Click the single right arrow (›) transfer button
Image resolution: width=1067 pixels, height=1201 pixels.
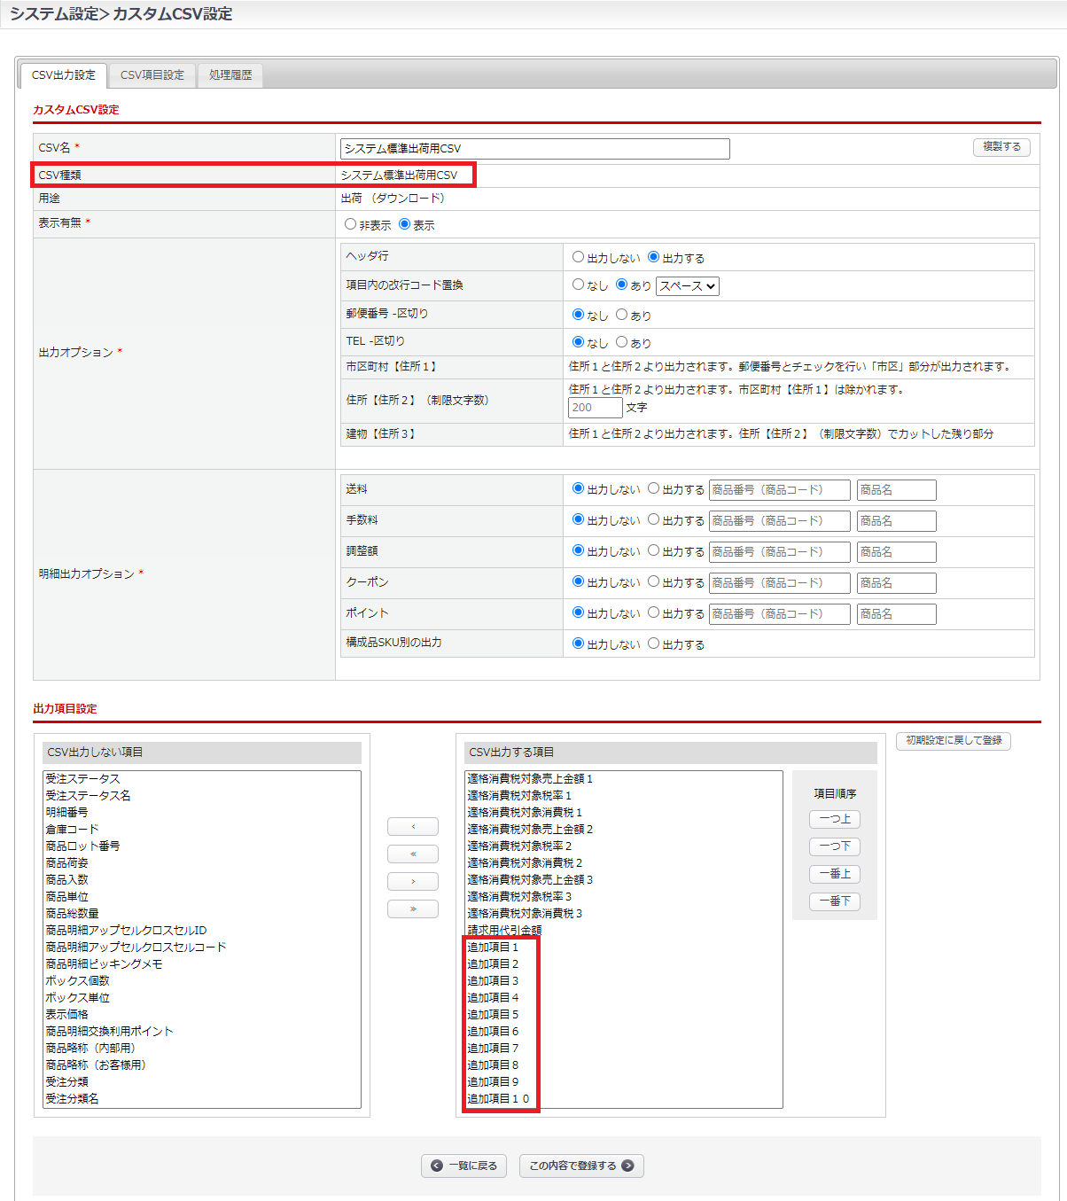point(412,882)
